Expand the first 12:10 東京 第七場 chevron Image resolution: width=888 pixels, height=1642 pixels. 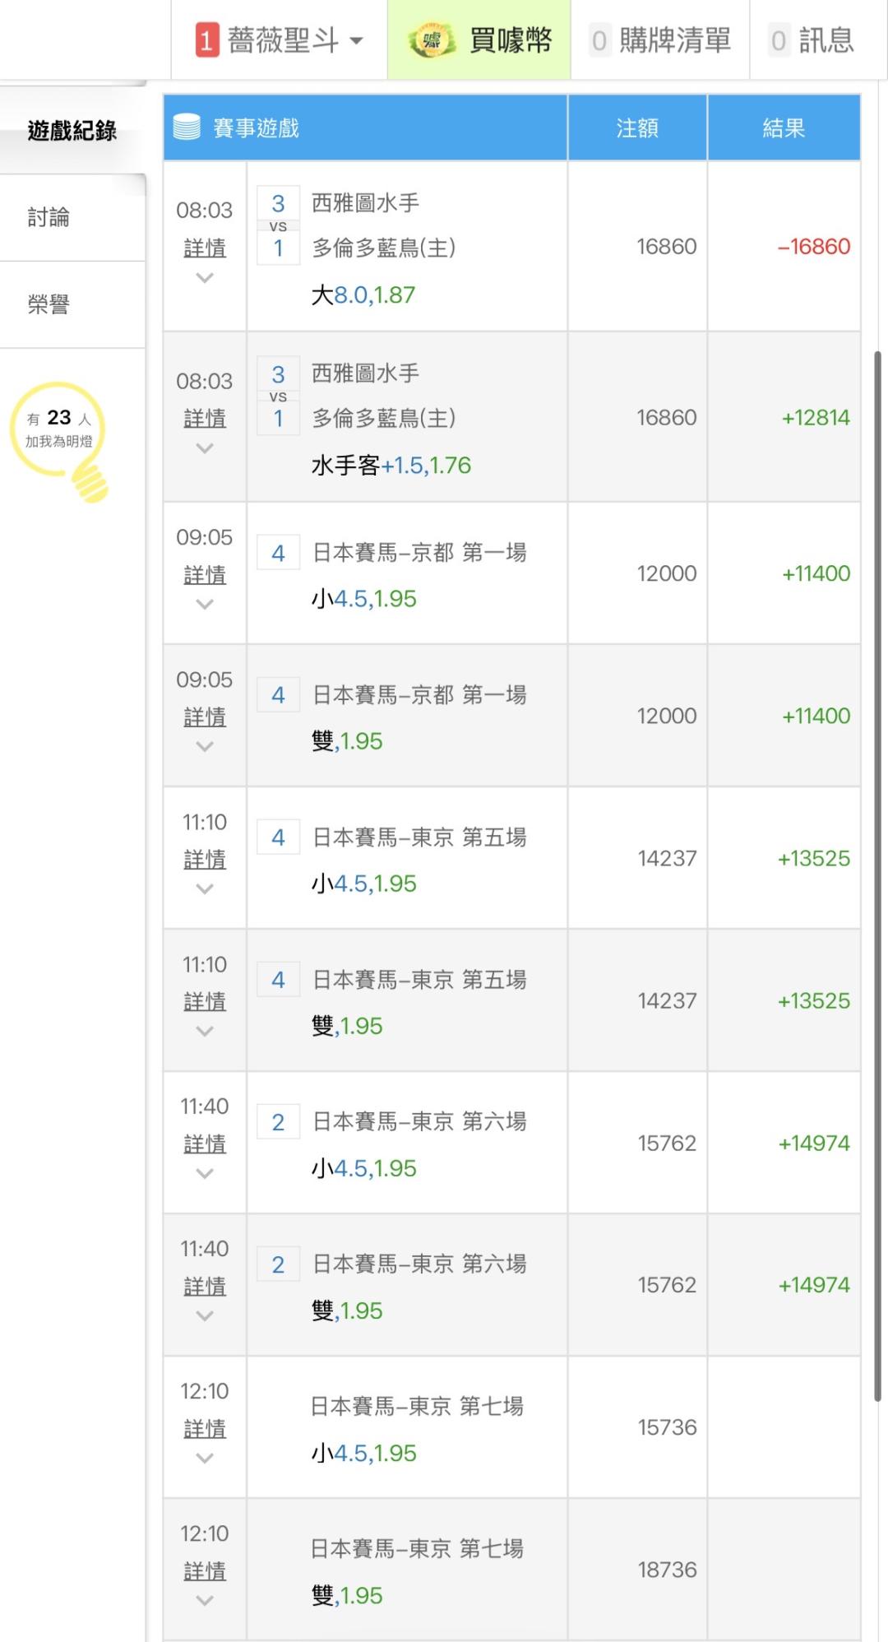coord(205,1458)
